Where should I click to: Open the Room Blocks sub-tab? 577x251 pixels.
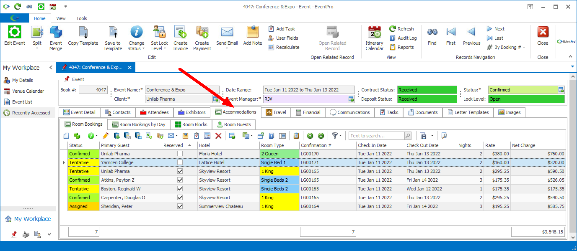click(x=191, y=124)
